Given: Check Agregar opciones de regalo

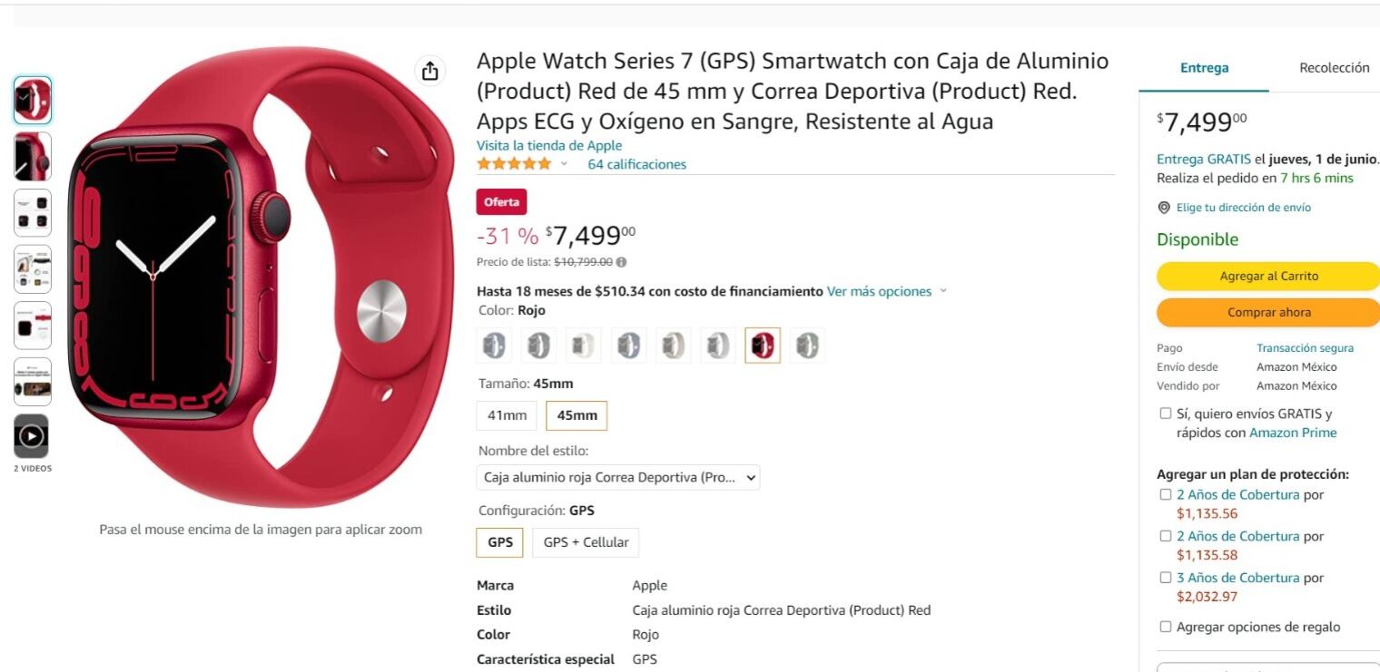Looking at the screenshot, I should 1165,626.
